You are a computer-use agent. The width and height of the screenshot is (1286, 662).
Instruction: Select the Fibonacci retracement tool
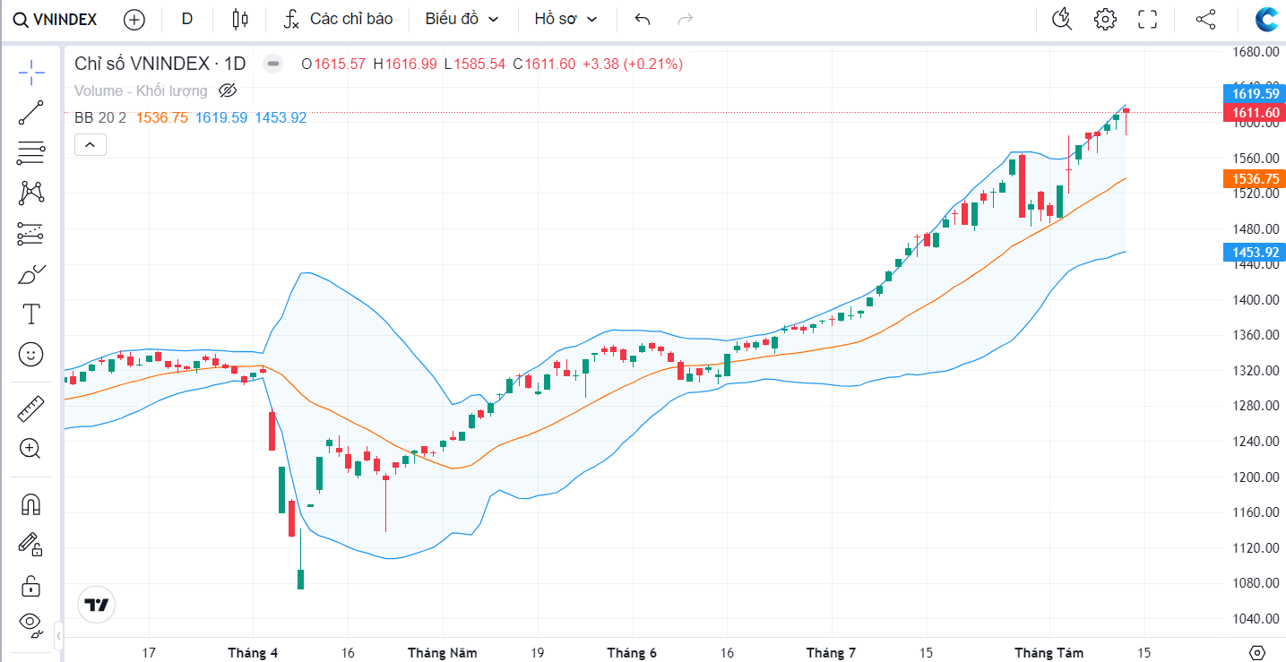pyautogui.click(x=31, y=153)
